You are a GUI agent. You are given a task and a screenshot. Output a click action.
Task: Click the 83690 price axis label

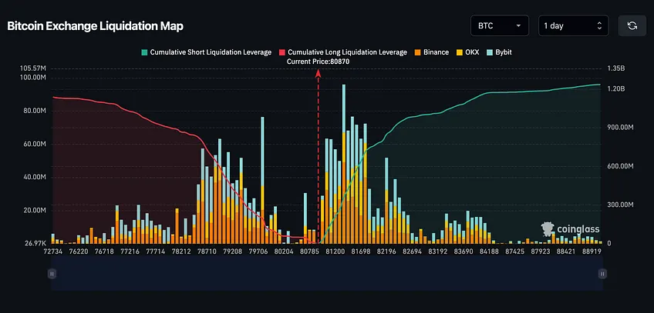pos(464,252)
